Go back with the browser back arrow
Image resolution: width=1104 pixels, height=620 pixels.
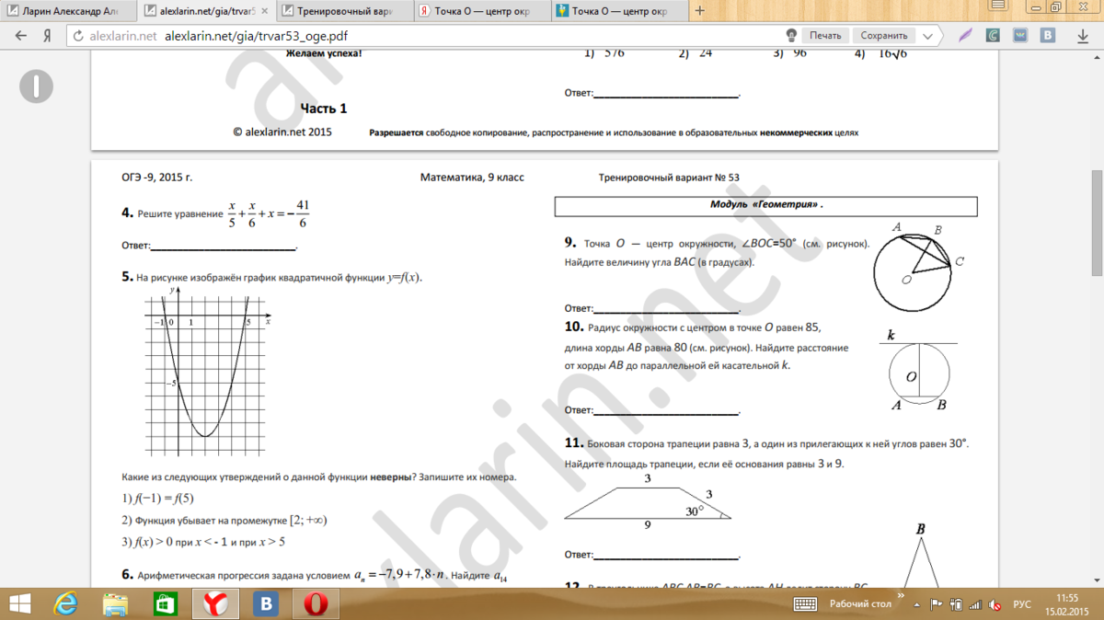[19, 36]
